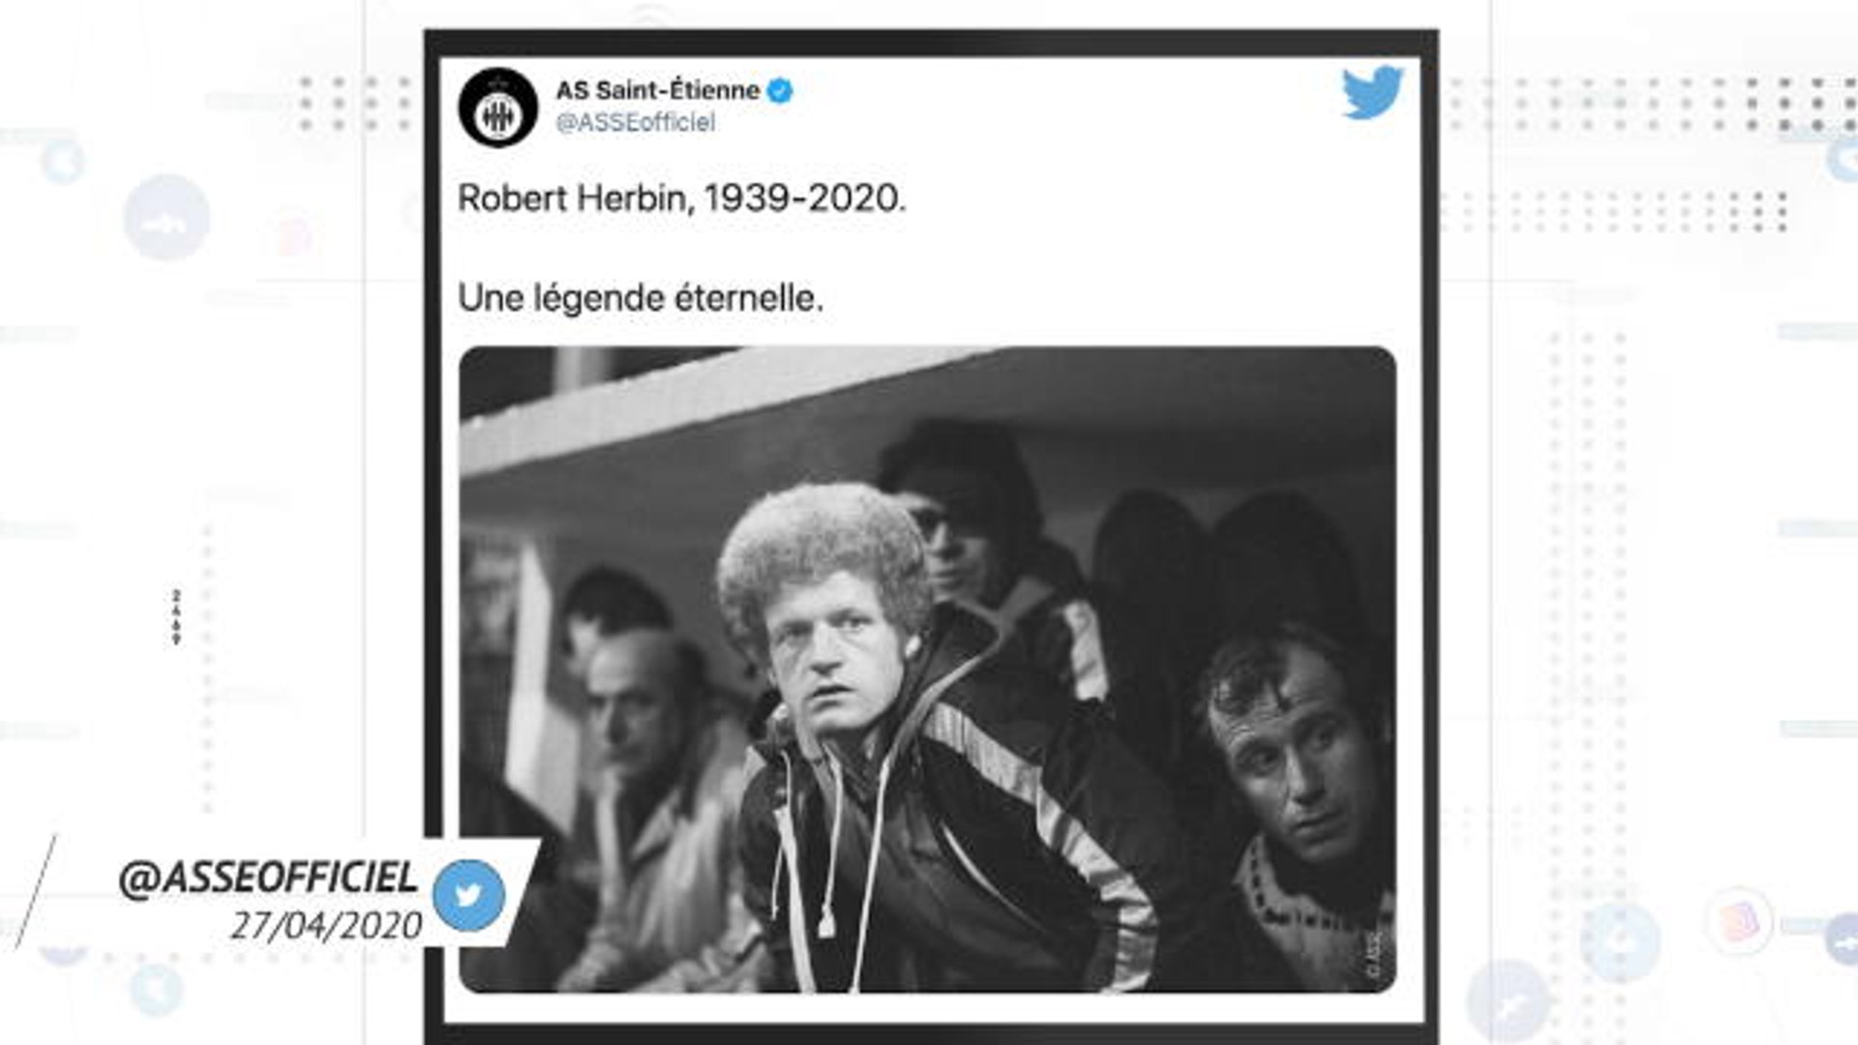Open the black-and-white tweet photo
Viewport: 1858px width, 1045px height.
[927, 670]
